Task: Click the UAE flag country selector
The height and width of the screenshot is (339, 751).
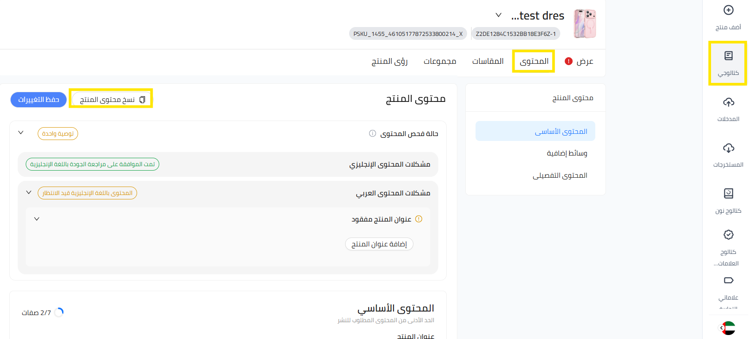Action: [728, 328]
